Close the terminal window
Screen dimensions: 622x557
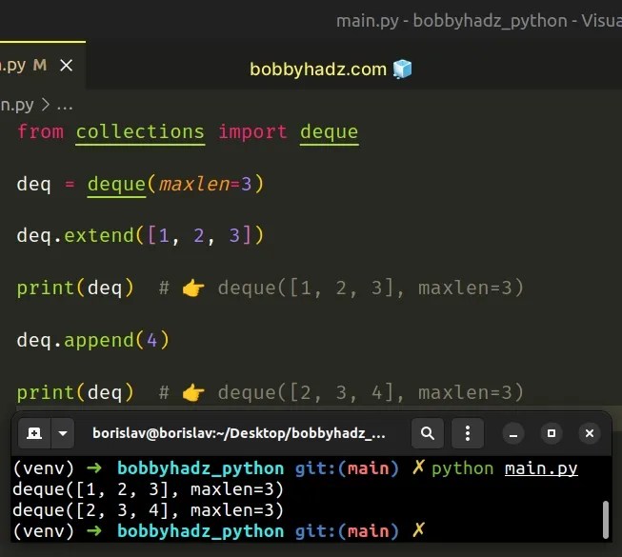pyautogui.click(x=590, y=433)
